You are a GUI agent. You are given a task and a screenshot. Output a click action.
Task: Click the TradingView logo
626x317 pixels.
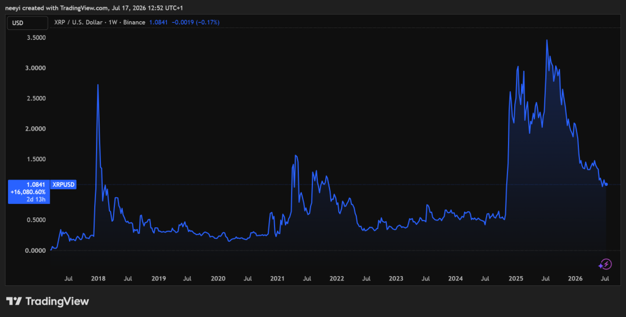click(x=48, y=302)
